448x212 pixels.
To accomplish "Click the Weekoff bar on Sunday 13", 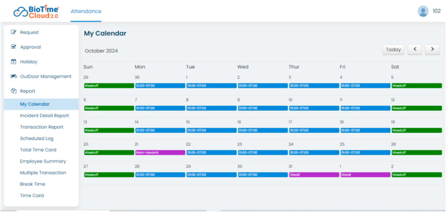I will coord(108,130).
